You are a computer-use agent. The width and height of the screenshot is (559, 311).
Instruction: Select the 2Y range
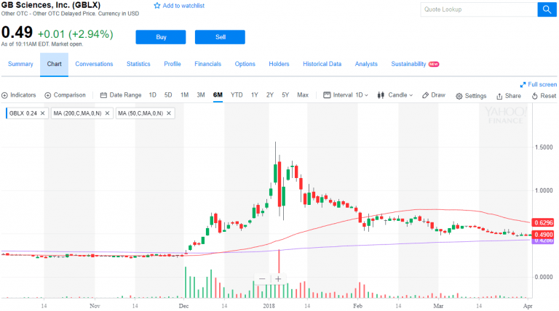coord(270,95)
